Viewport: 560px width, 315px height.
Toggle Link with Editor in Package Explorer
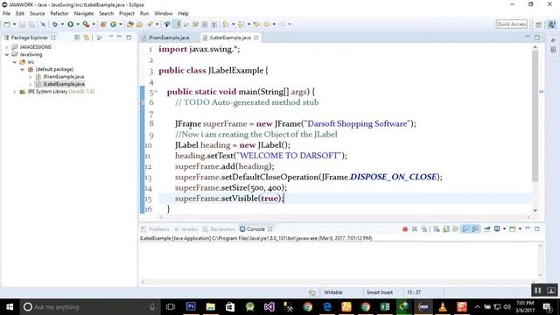pos(87,38)
